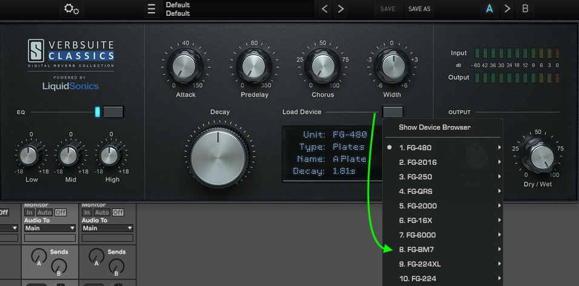This screenshot has width=579, height=286.
Task: Select 8. FG-BM7 in device menu
Action: [x=442, y=250]
